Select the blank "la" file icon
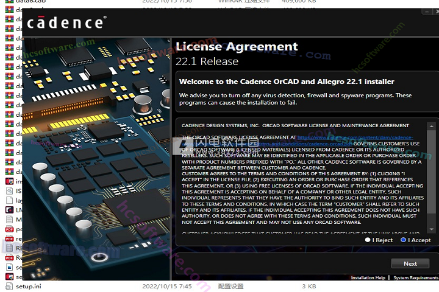This screenshot has height=292, width=439. pos(9,200)
